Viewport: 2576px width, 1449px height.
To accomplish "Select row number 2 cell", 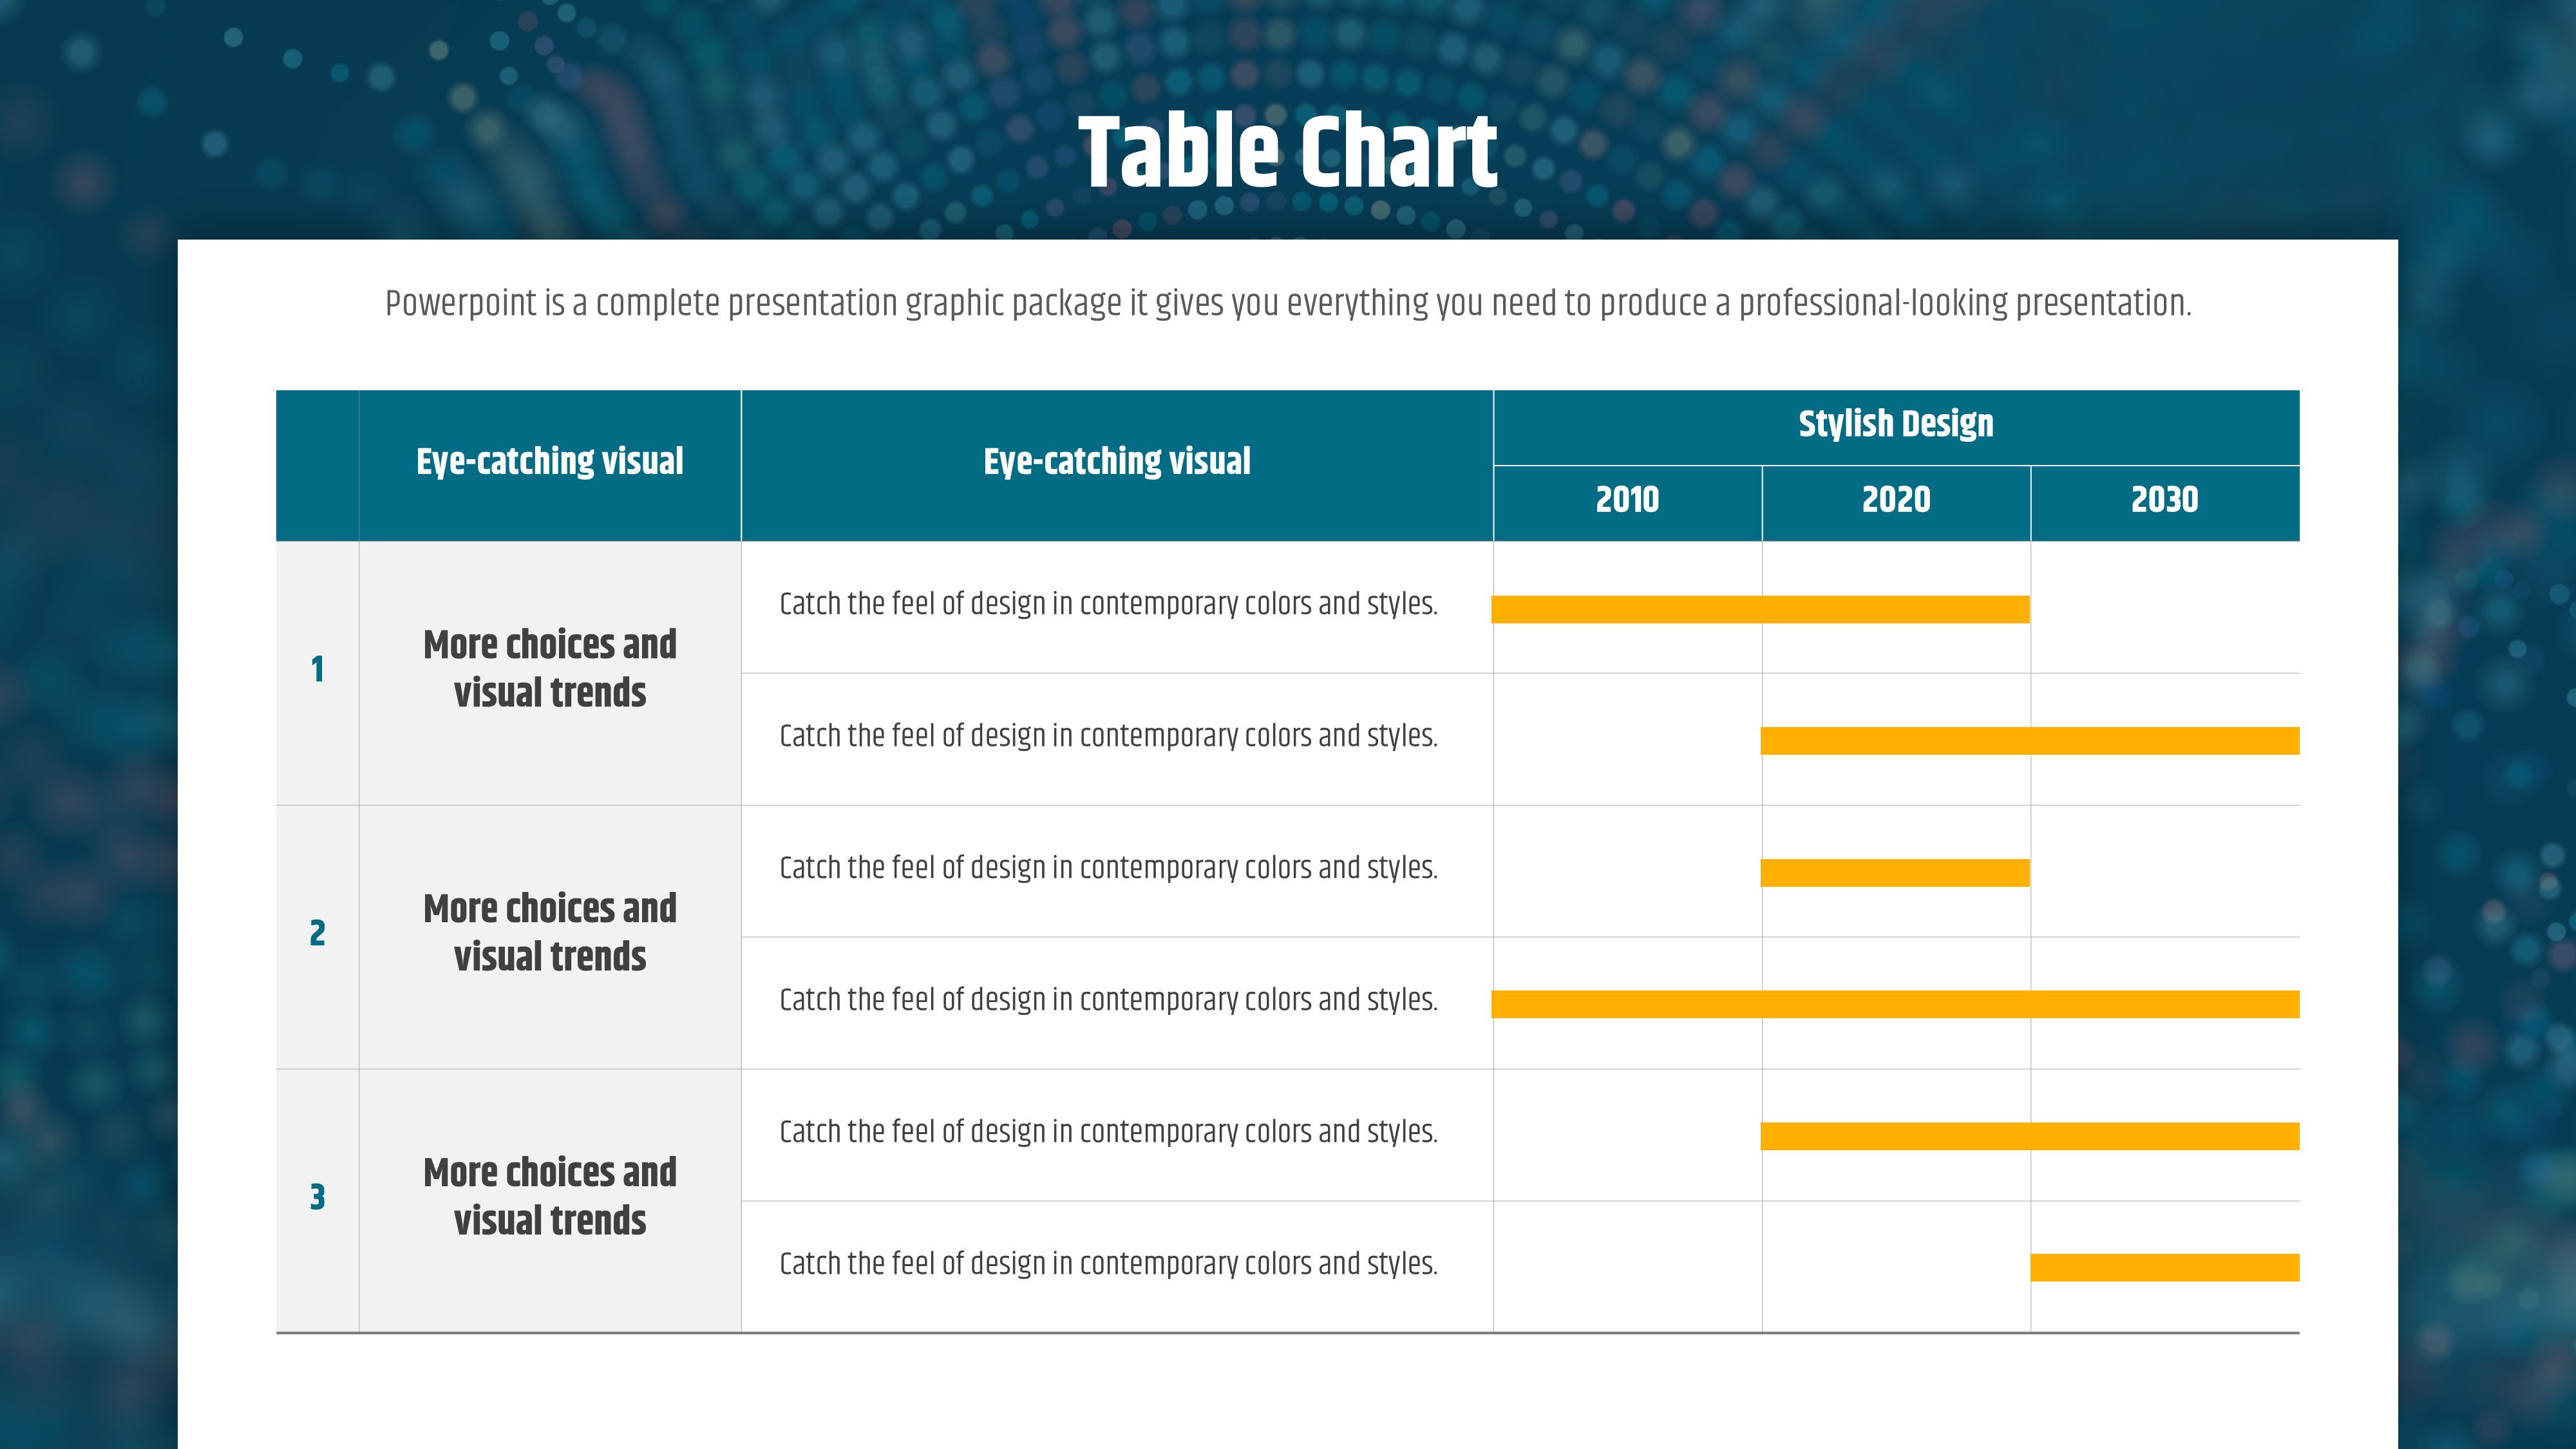I will (317, 933).
